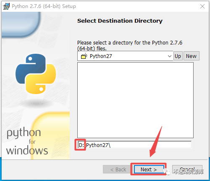Click the installer icon in the title bar
Image resolution: width=210 pixels, height=181 pixels.
point(6,6)
